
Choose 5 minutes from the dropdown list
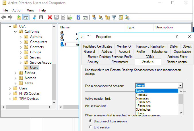coord(143,98)
